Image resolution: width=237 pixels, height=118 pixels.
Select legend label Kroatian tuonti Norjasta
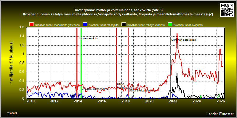click(x=188, y=25)
